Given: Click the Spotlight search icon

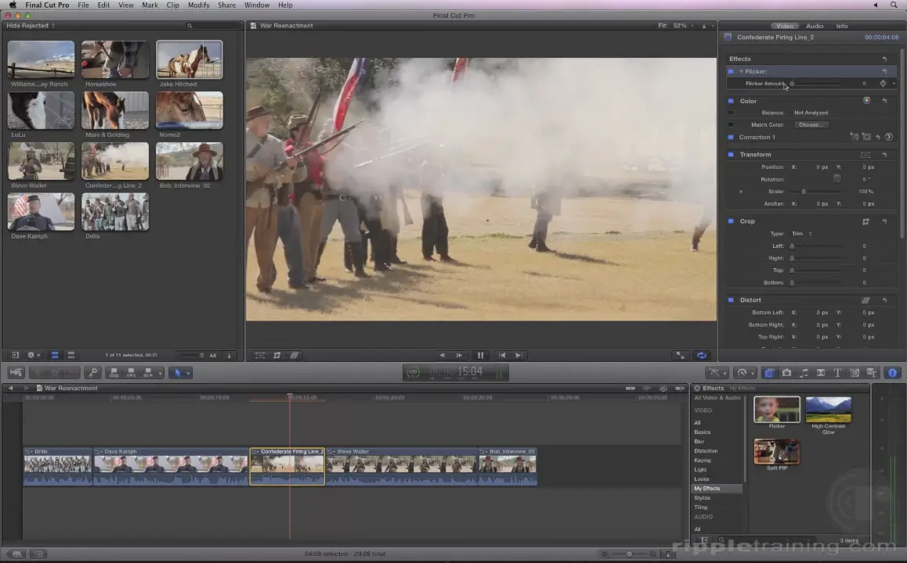Looking at the screenshot, I should (894, 5).
